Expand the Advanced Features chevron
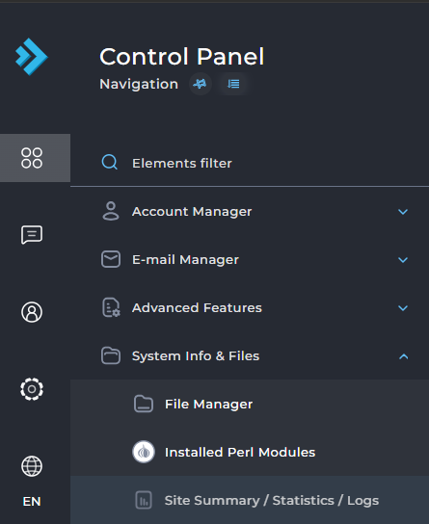Viewport: 429px width, 524px height. point(403,308)
